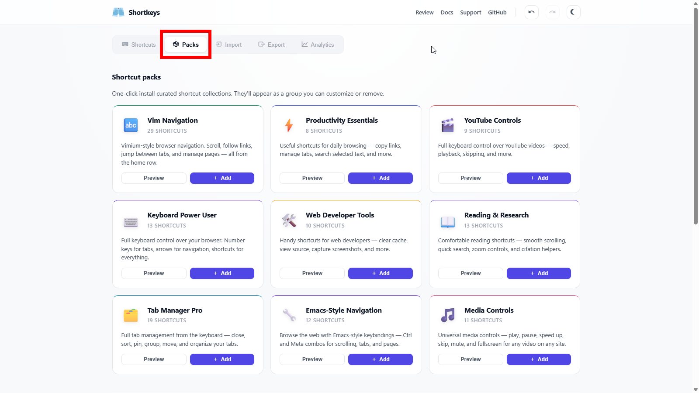This screenshot has width=699, height=393.
Task: Click the Shortkeys logo icon
Action: (x=118, y=12)
